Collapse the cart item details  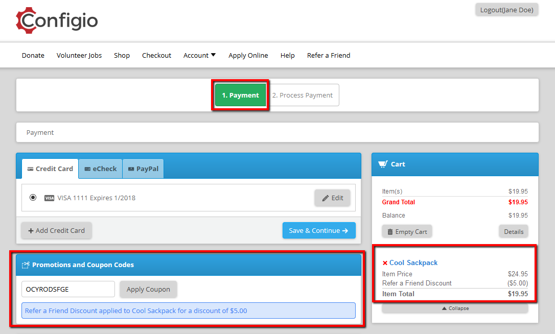coord(455,308)
